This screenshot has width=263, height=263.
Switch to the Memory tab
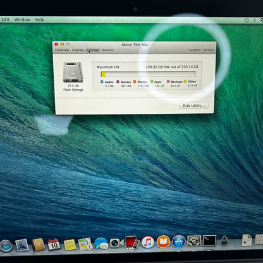pyautogui.click(x=107, y=50)
